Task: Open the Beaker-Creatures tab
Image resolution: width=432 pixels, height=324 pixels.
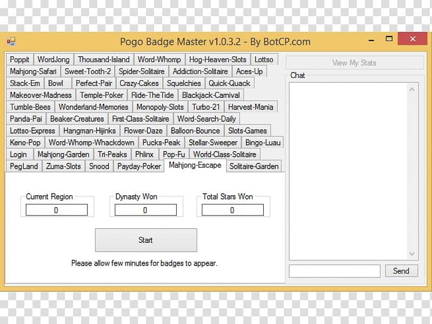Action: coord(77,119)
